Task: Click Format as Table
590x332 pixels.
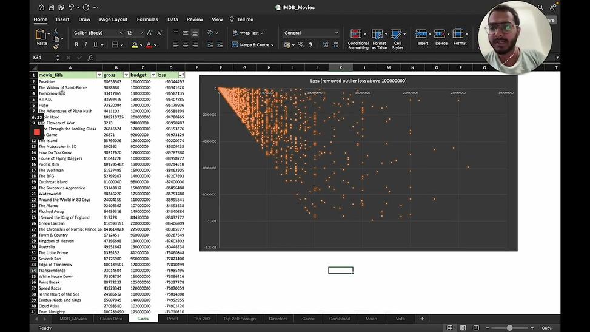Action: 379,39
